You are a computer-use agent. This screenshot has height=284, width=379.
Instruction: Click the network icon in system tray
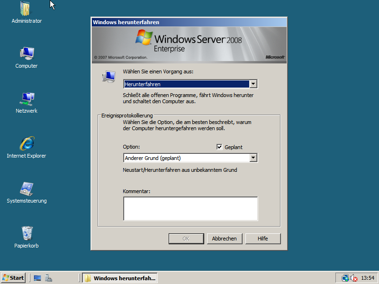tap(345, 278)
